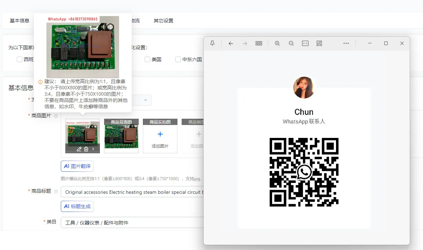Minimize the image viewer window
Image resolution: width=423 pixels, height=250 pixels.
coord(370,43)
